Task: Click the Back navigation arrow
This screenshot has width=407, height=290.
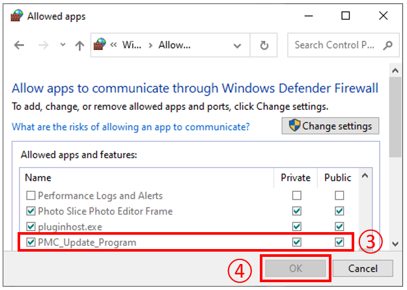Action: [x=19, y=46]
